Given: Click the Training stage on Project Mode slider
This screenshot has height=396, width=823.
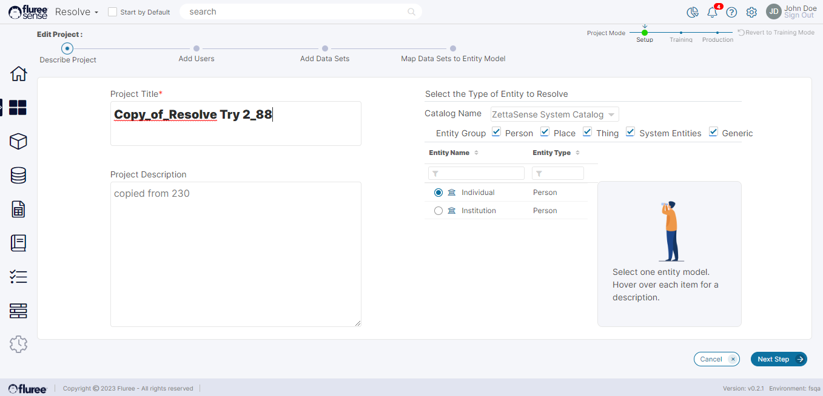Looking at the screenshot, I should (681, 33).
